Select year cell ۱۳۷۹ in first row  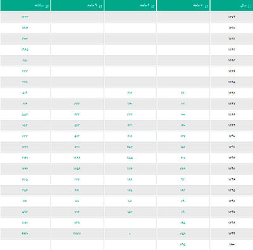point(231,17)
